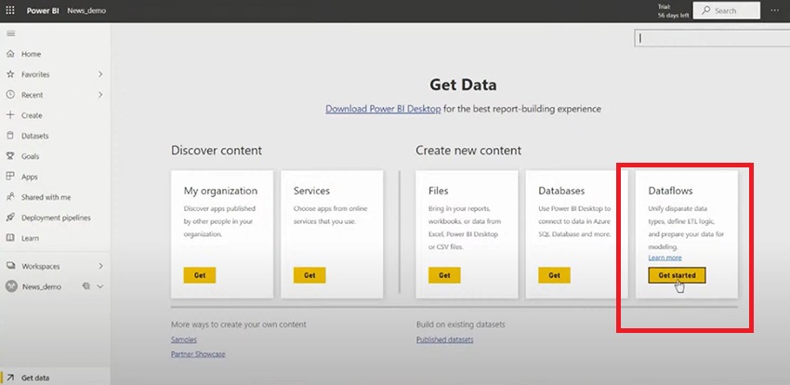Image resolution: width=790 pixels, height=385 pixels.
Task: Open the Published datasets link
Action: (x=445, y=339)
